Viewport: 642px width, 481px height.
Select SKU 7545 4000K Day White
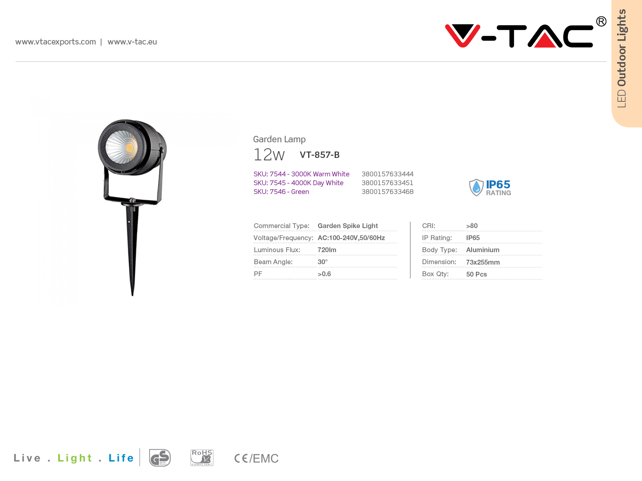coord(299,183)
